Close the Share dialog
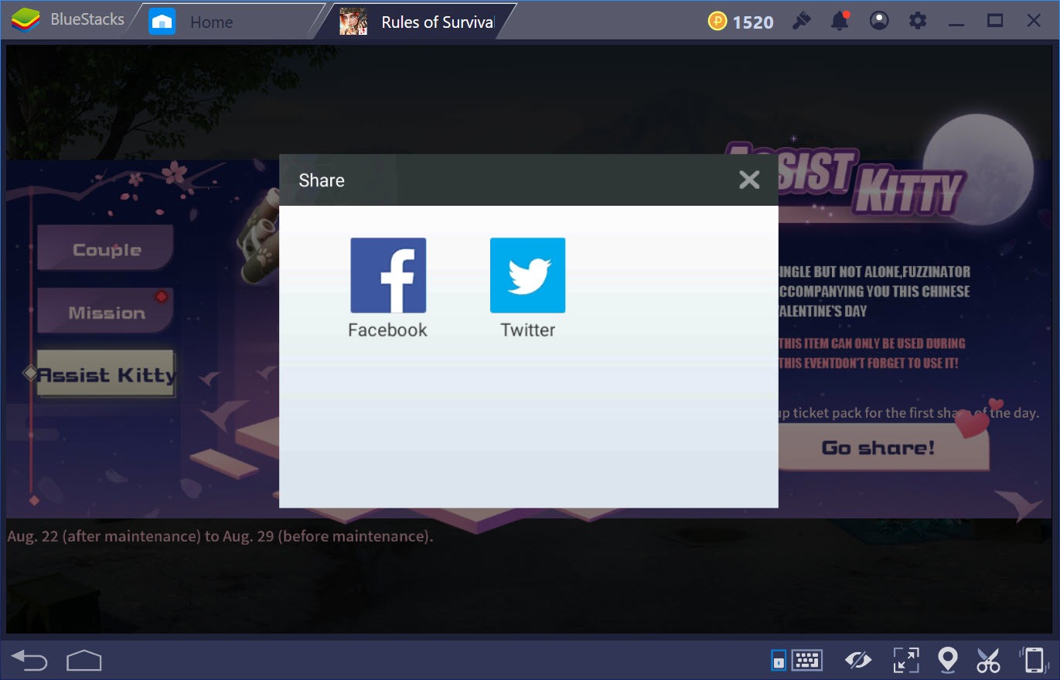Screen dimensions: 1060x680 pyautogui.click(x=748, y=179)
